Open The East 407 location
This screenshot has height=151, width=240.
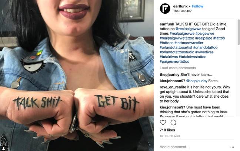click(183, 11)
